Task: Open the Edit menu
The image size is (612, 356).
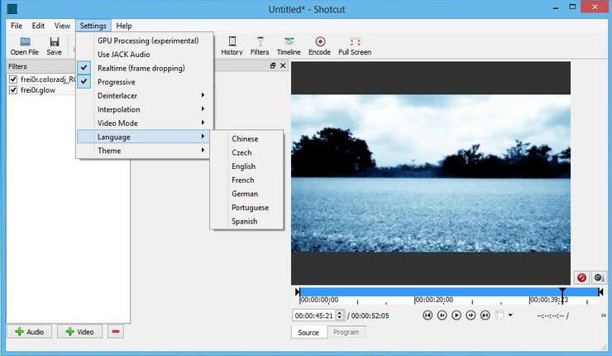Action: [38, 26]
